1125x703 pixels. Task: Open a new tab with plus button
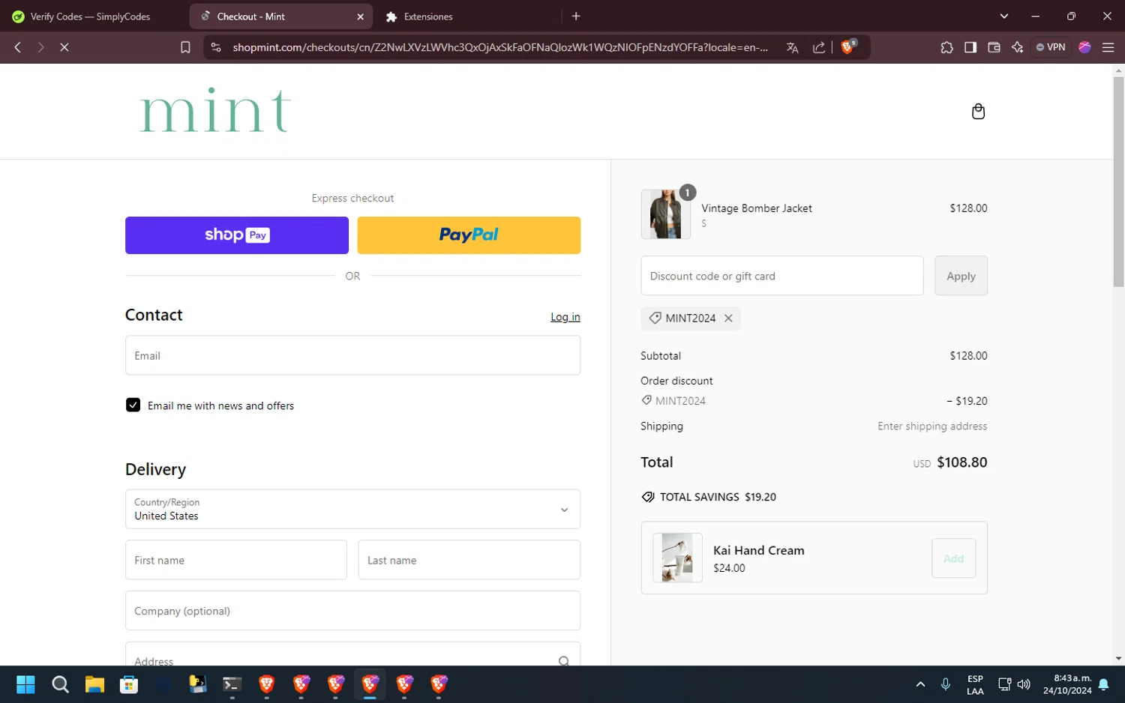click(576, 16)
